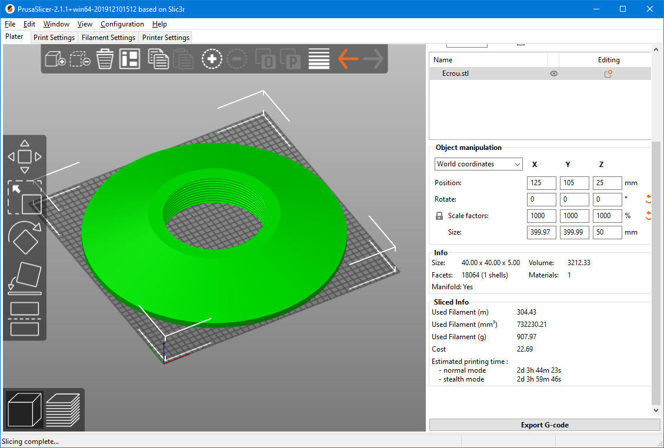Hide Ecrou.stl using the eye icon
Screen dimensions: 664x448
point(553,73)
